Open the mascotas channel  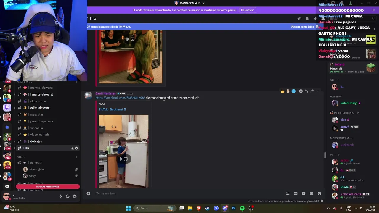point(48,114)
